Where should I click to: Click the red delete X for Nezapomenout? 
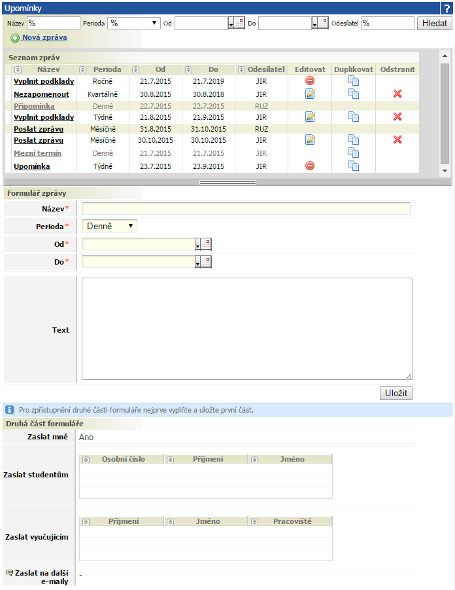click(397, 94)
